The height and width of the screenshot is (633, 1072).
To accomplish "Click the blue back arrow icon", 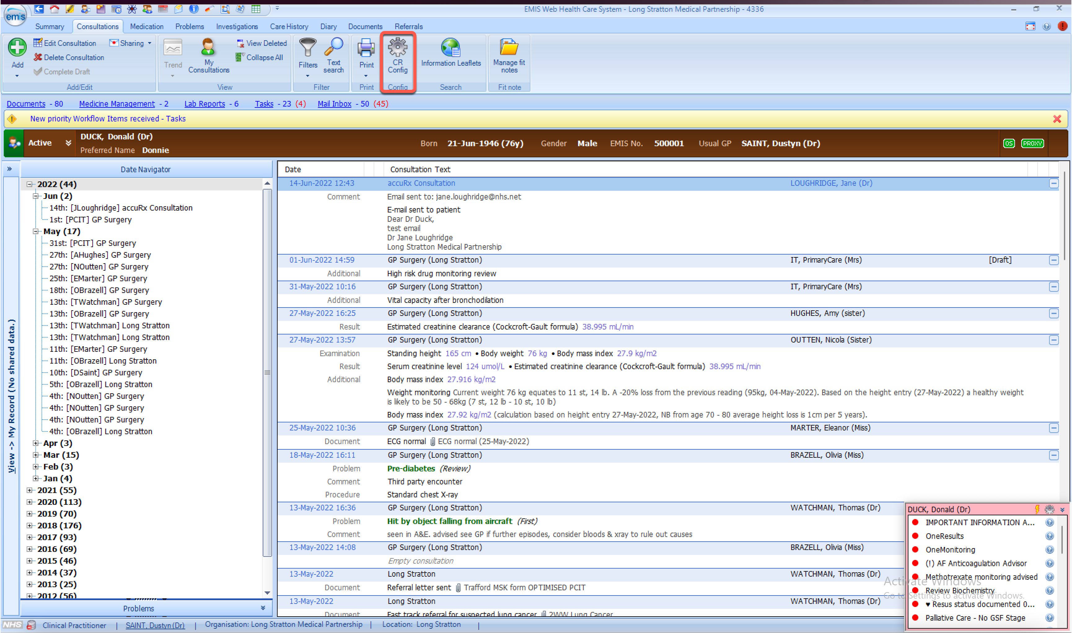I will click(x=39, y=9).
